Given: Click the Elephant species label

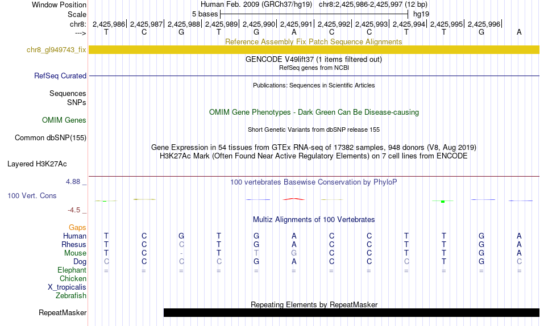Looking at the screenshot, I should [72, 270].
